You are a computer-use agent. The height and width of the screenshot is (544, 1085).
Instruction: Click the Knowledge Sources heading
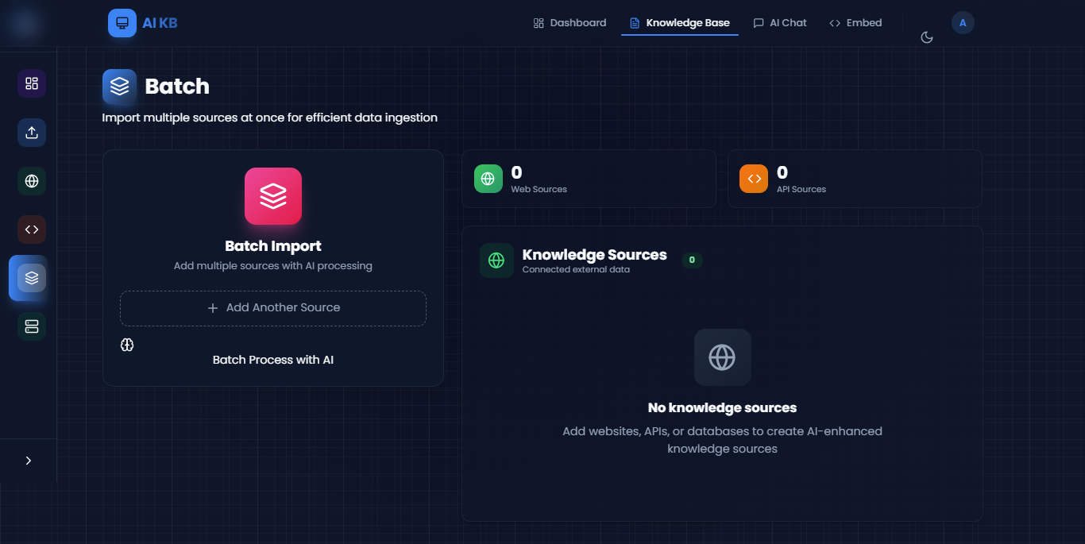[x=595, y=255]
